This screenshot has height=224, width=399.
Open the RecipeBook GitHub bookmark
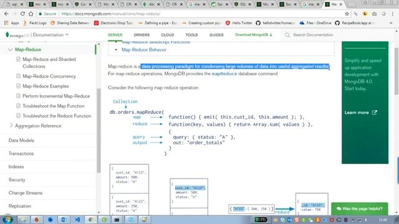[x=355, y=23]
